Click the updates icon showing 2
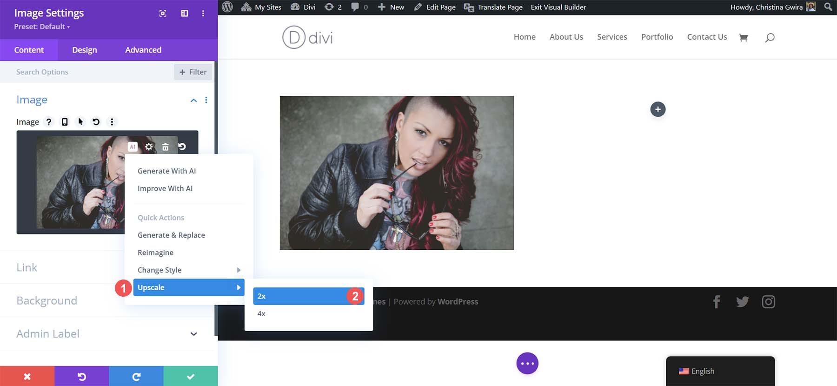Viewport: 837px width, 386px height. (x=333, y=7)
